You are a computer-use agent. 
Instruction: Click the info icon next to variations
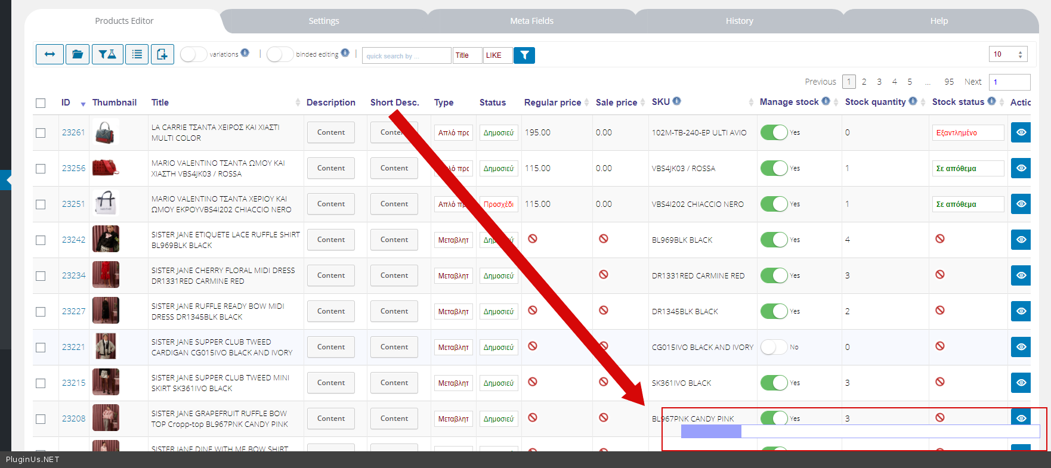tap(245, 53)
